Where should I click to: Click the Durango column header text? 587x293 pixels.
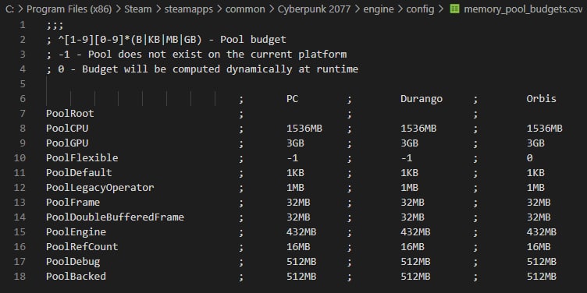pyautogui.click(x=422, y=99)
